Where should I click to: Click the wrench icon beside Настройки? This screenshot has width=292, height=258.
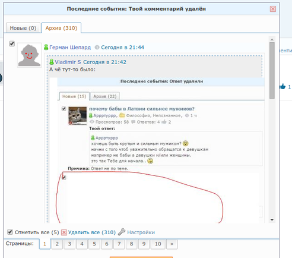(x=122, y=232)
